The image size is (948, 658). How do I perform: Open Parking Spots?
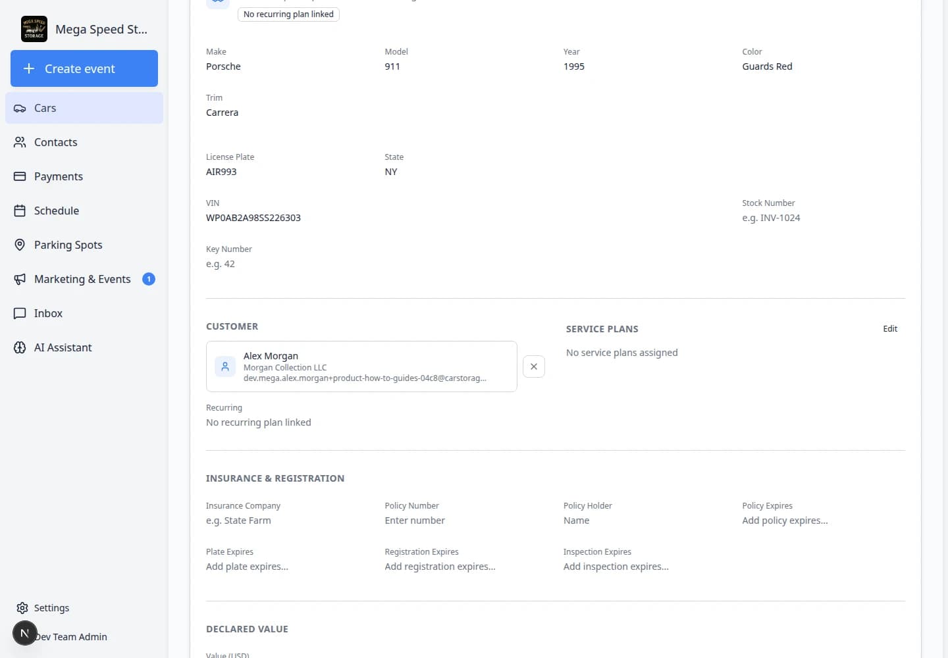(84, 245)
